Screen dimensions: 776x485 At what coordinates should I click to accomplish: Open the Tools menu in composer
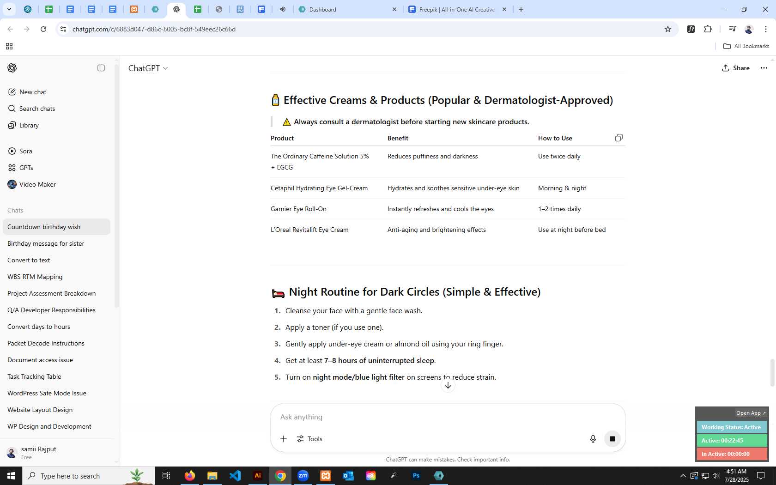coord(309,439)
